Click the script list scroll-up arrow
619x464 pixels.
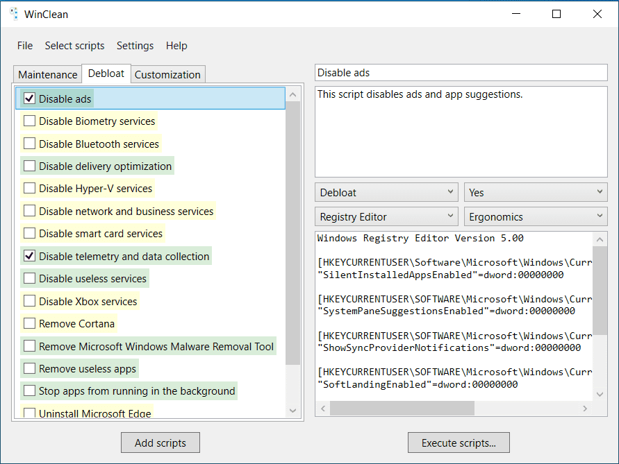click(x=292, y=94)
